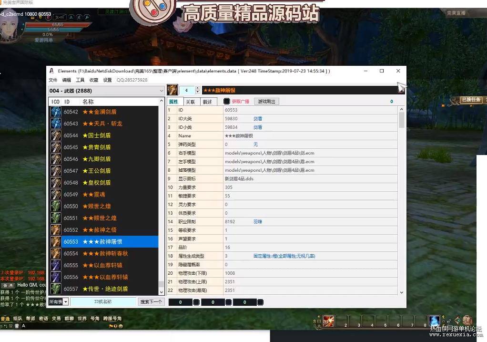
Task: Select the 跨服号角 chat channel tab in game
Action: [x=112, y=319]
